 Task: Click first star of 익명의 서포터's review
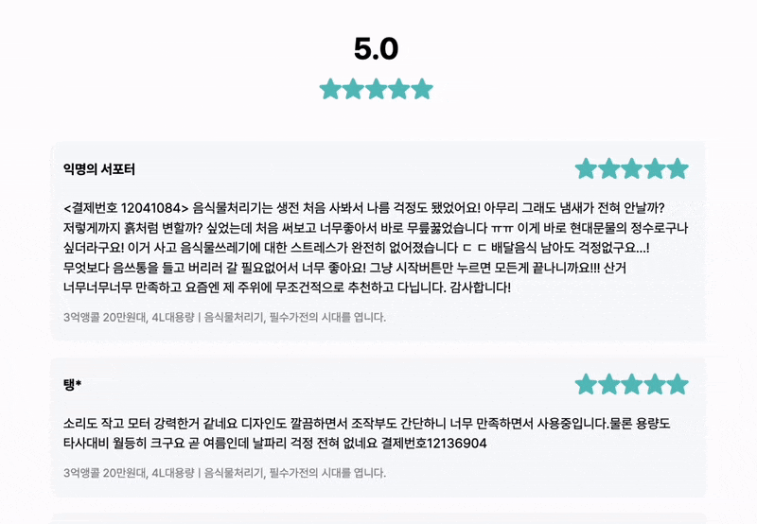(587, 169)
